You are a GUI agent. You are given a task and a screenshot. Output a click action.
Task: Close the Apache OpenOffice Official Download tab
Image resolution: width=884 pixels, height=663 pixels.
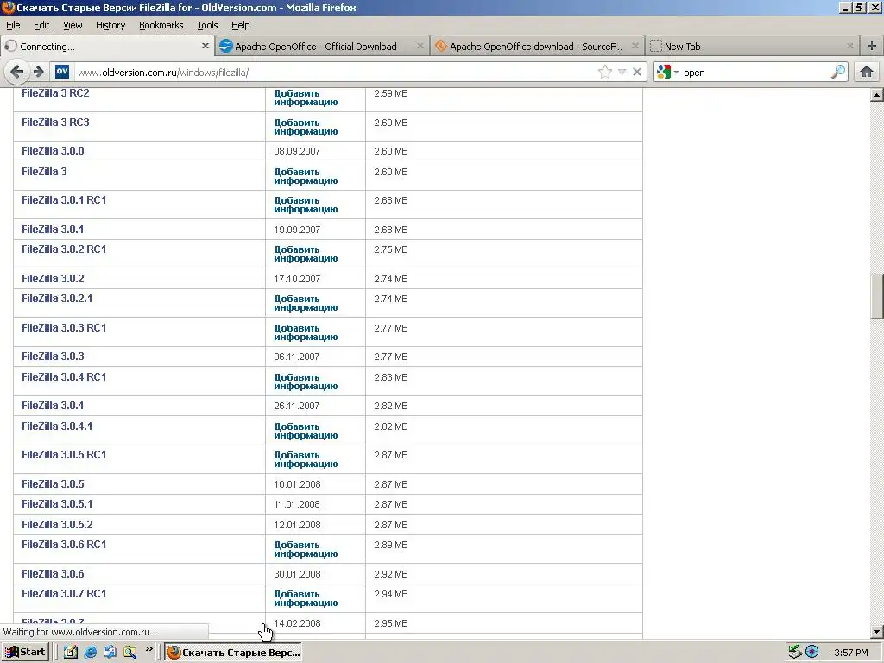tap(420, 47)
